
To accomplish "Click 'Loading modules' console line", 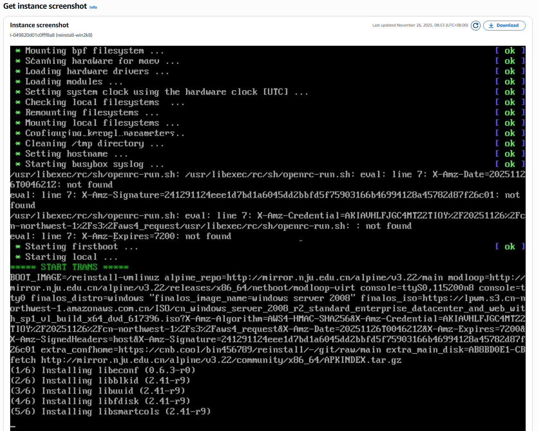I will 69,82.
